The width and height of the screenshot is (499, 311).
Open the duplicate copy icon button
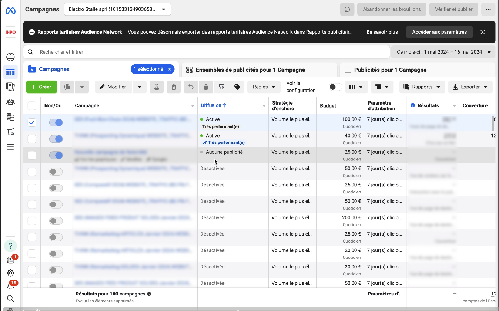(x=67, y=87)
